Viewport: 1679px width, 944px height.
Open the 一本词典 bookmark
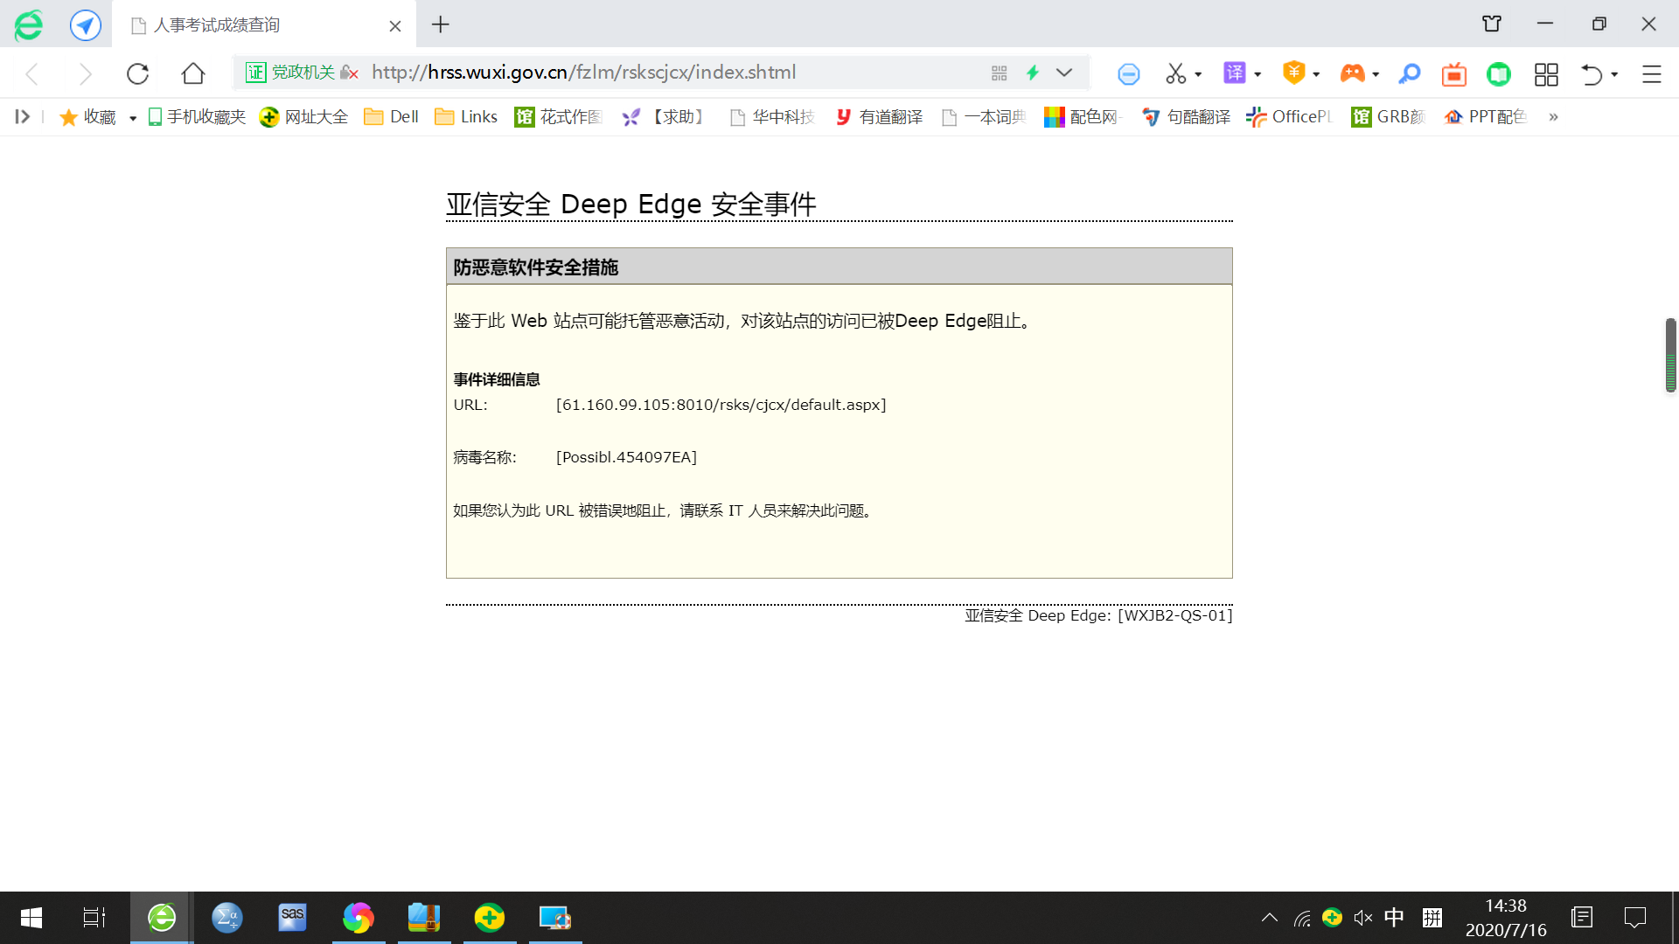click(x=985, y=116)
